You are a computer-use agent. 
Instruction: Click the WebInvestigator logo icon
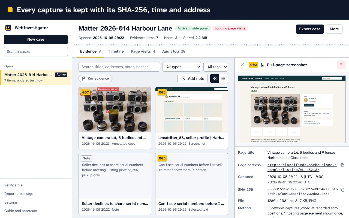8,28
